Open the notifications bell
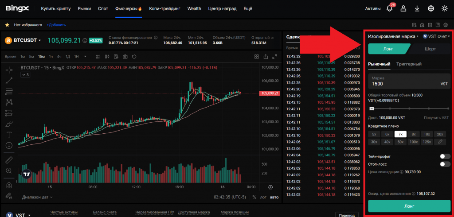454x217 pixels. pyautogui.click(x=389, y=9)
